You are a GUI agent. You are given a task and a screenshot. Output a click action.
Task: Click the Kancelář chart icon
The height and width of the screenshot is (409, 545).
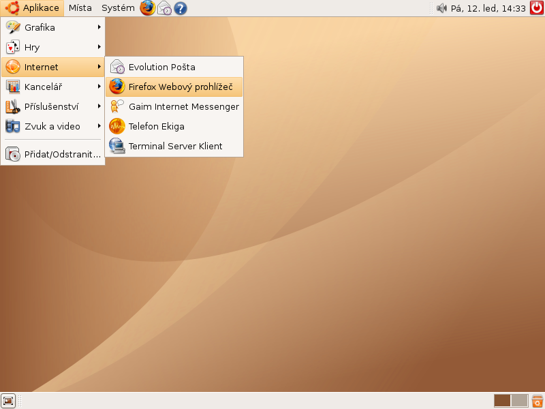pyautogui.click(x=13, y=87)
